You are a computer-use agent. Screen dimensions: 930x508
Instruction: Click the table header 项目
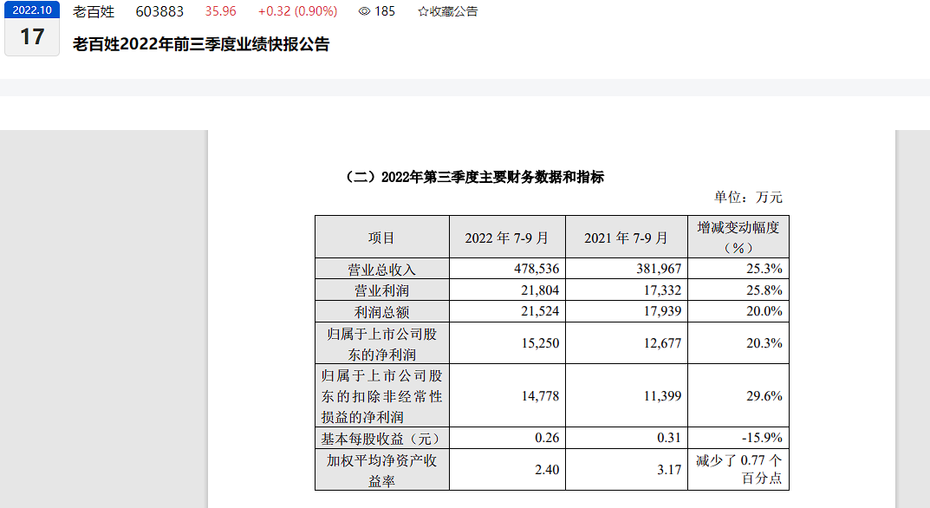click(381, 238)
